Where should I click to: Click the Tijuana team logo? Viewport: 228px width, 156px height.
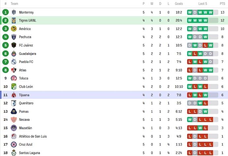pyautogui.click(x=14, y=95)
